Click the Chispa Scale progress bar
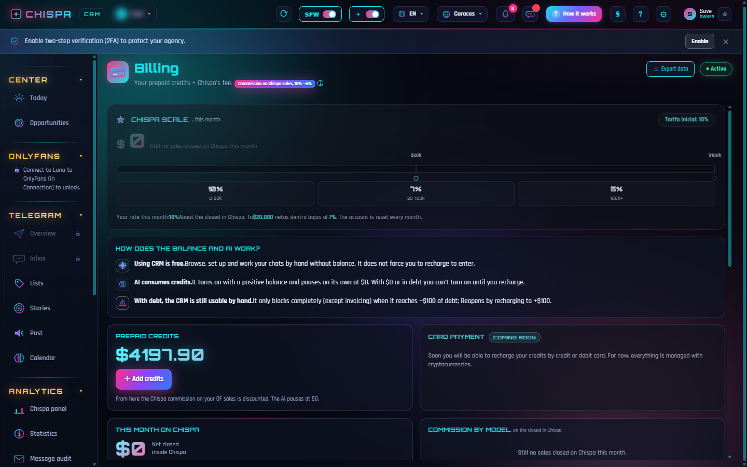This screenshot has width=747, height=467. coord(416,169)
